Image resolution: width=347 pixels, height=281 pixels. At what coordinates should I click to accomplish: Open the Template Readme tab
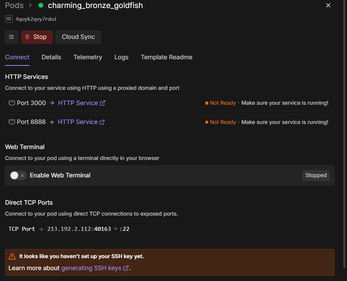(x=166, y=57)
